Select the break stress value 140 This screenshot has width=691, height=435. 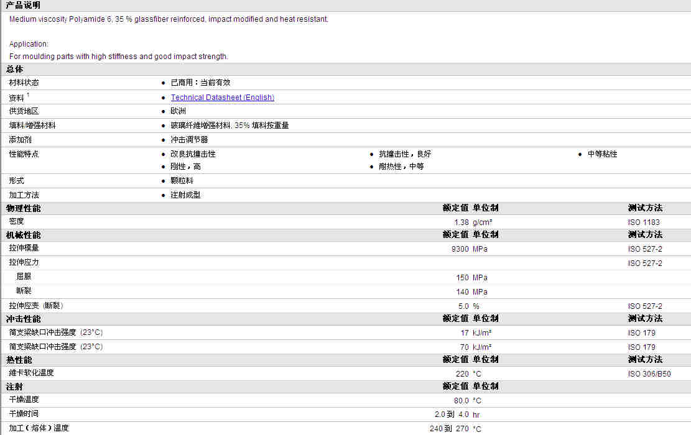click(x=462, y=292)
